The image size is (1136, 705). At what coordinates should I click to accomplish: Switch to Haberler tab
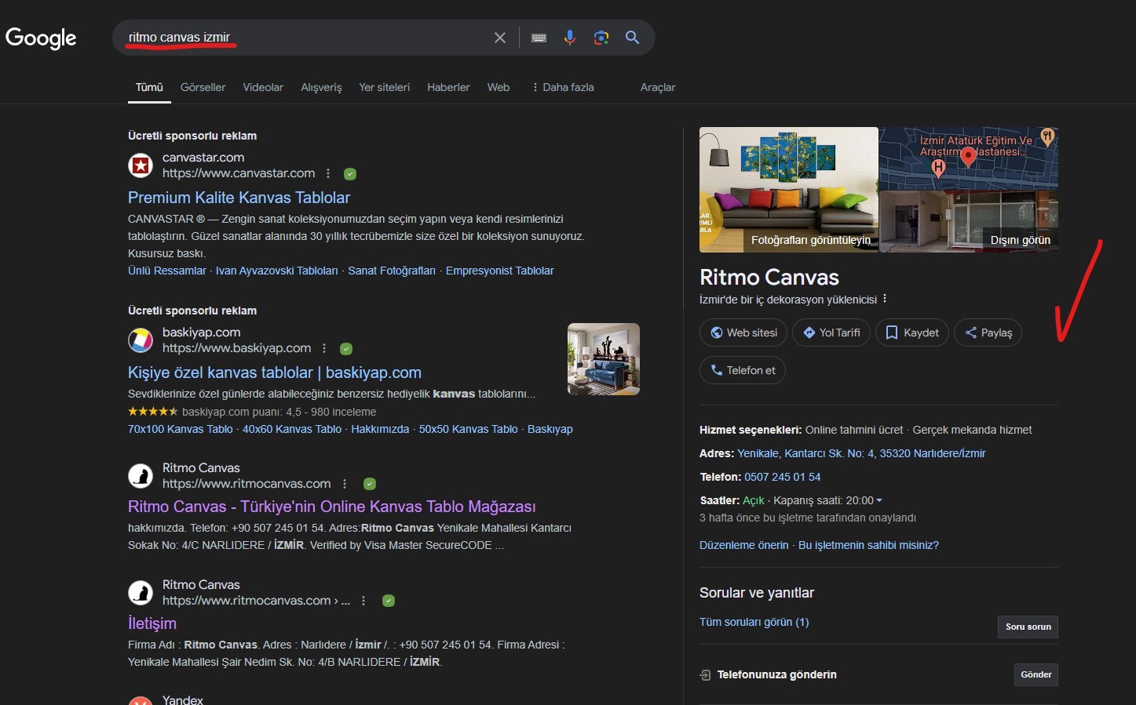click(448, 87)
